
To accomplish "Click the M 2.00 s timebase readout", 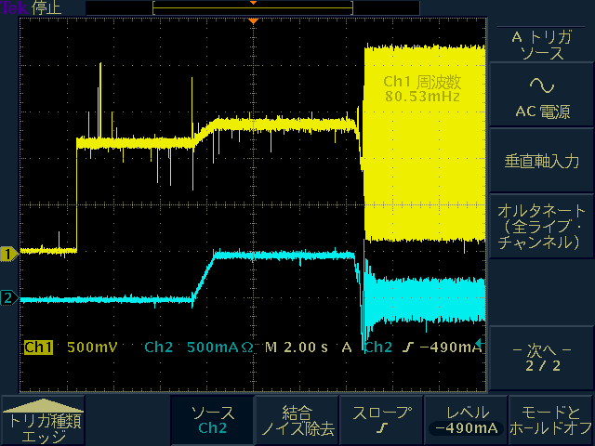I will tap(296, 347).
